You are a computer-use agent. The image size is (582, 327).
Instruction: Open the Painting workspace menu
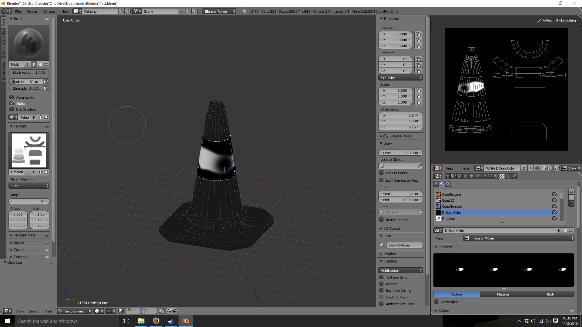(101, 11)
